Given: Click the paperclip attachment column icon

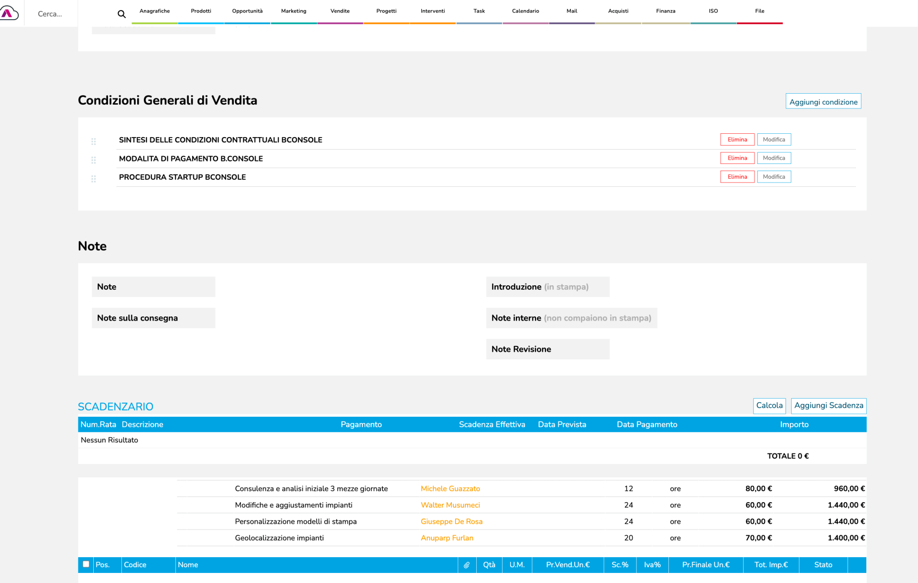Looking at the screenshot, I should [467, 565].
